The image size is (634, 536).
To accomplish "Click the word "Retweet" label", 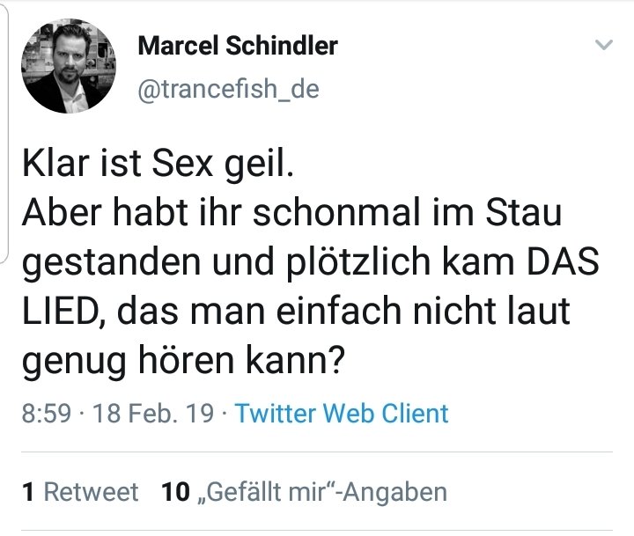I will coord(91,492).
